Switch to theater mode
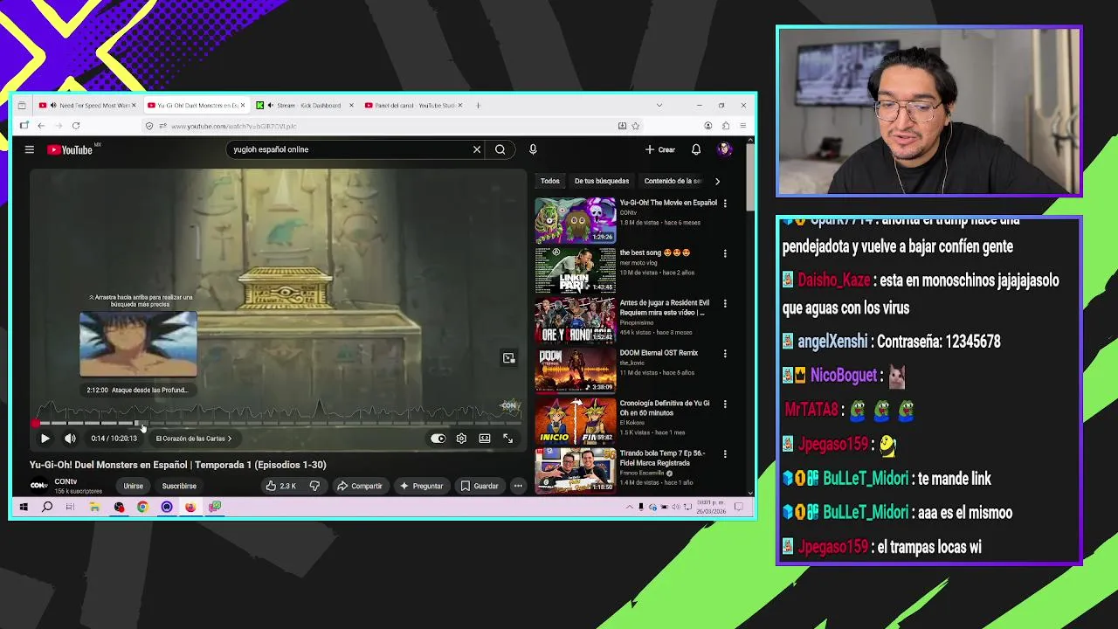Viewport: 1118px width, 629px height. click(x=485, y=439)
